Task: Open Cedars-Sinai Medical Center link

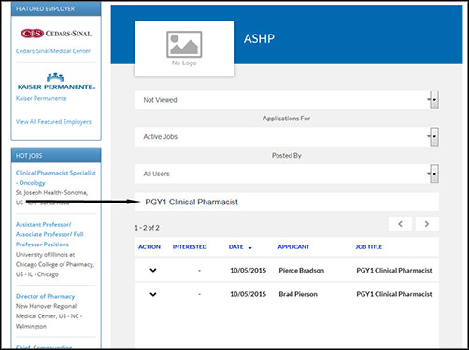Action: pos(53,51)
